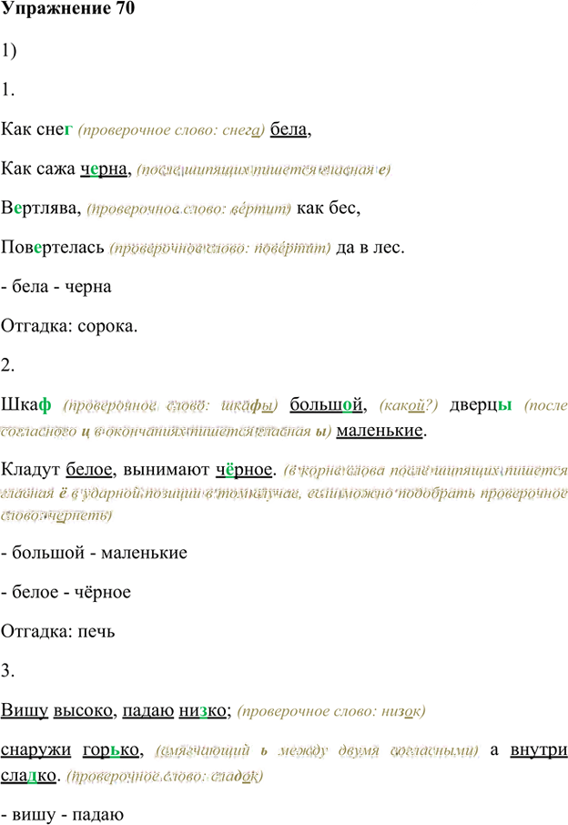Click the underlined word "высоко,"

(x=86, y=711)
